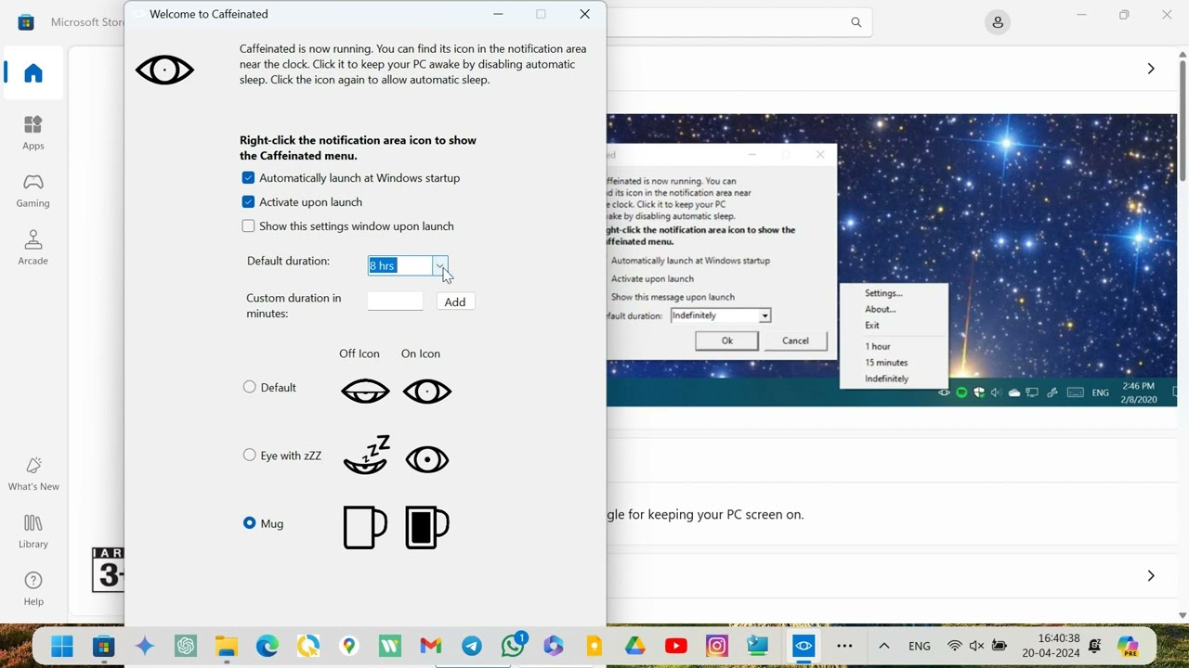The image size is (1189, 668).
Task: Click the filled mug on icon
Action: click(427, 527)
